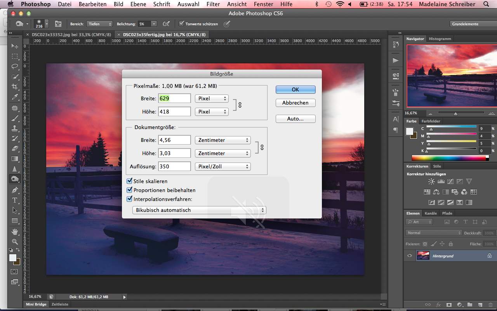The height and width of the screenshot is (311, 497).
Task: Disable the Interpolationsverfahren checkbox
Action: (130, 199)
